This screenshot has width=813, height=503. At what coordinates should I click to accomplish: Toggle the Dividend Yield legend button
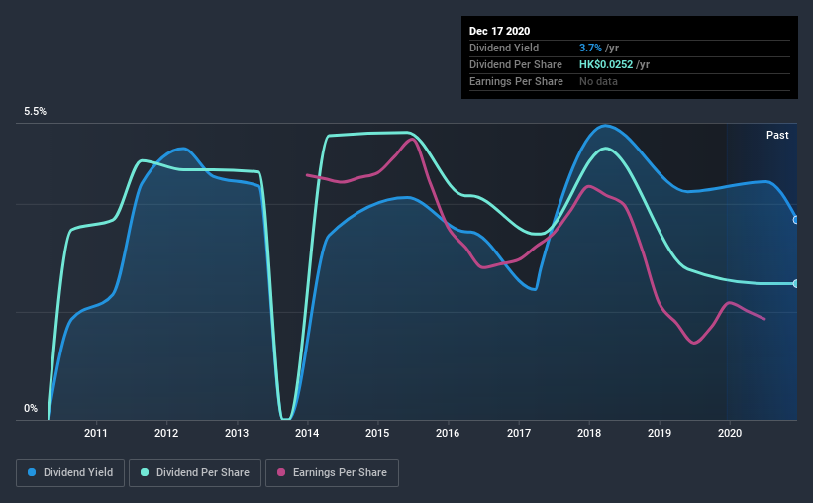click(70, 473)
